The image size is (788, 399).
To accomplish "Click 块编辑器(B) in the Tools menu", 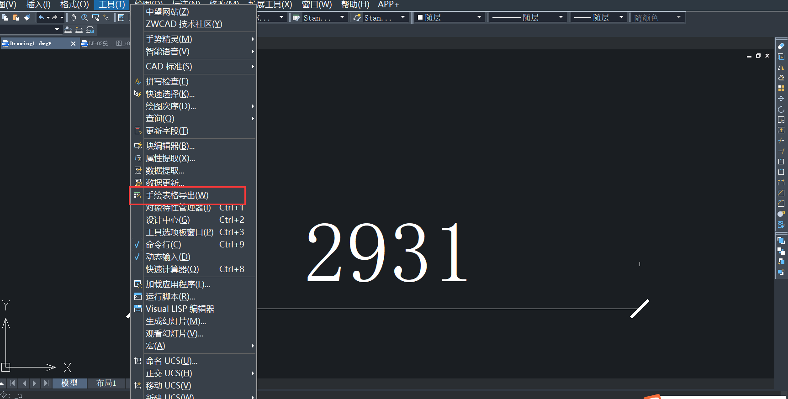I will coord(170,146).
